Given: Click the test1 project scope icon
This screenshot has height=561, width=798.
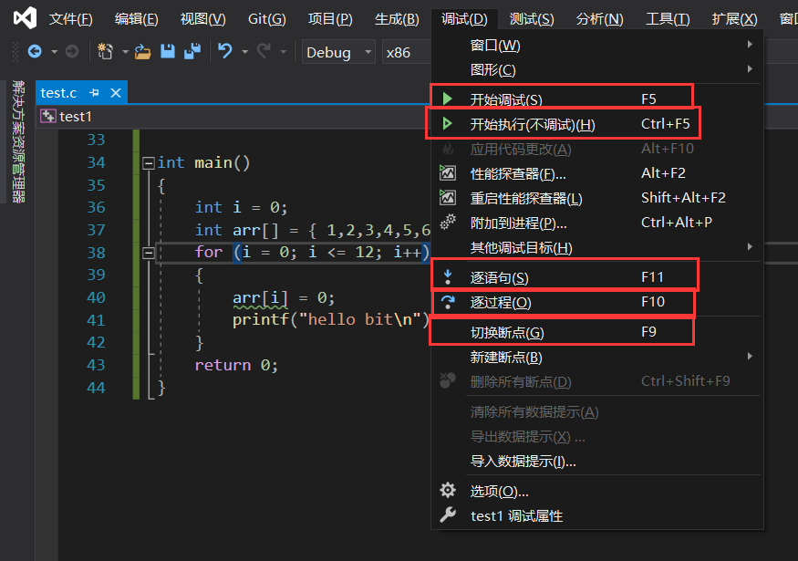Looking at the screenshot, I should 48,116.
